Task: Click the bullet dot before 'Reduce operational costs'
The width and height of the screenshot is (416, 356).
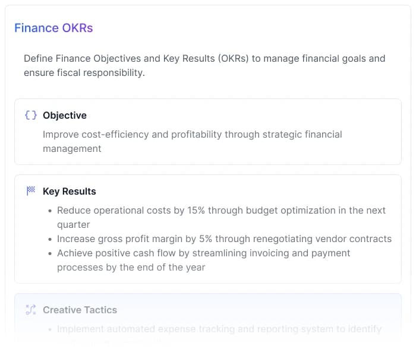Action: pyautogui.click(x=49, y=211)
